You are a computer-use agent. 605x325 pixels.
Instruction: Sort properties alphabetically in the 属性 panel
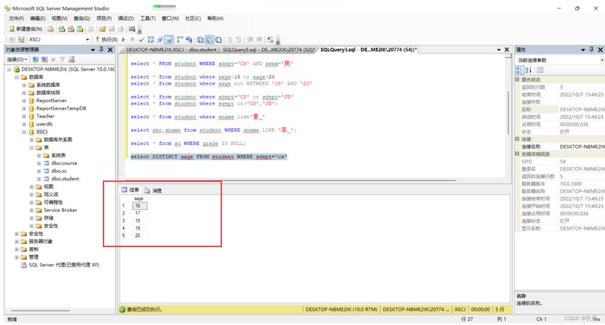pos(528,70)
